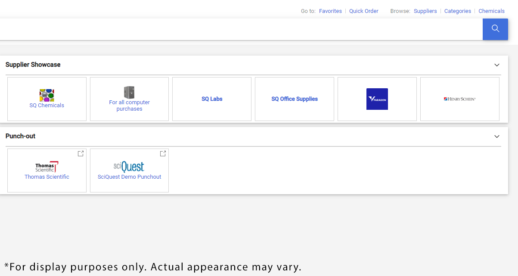Open the Thomas Scientific punch-out link

[47, 177]
